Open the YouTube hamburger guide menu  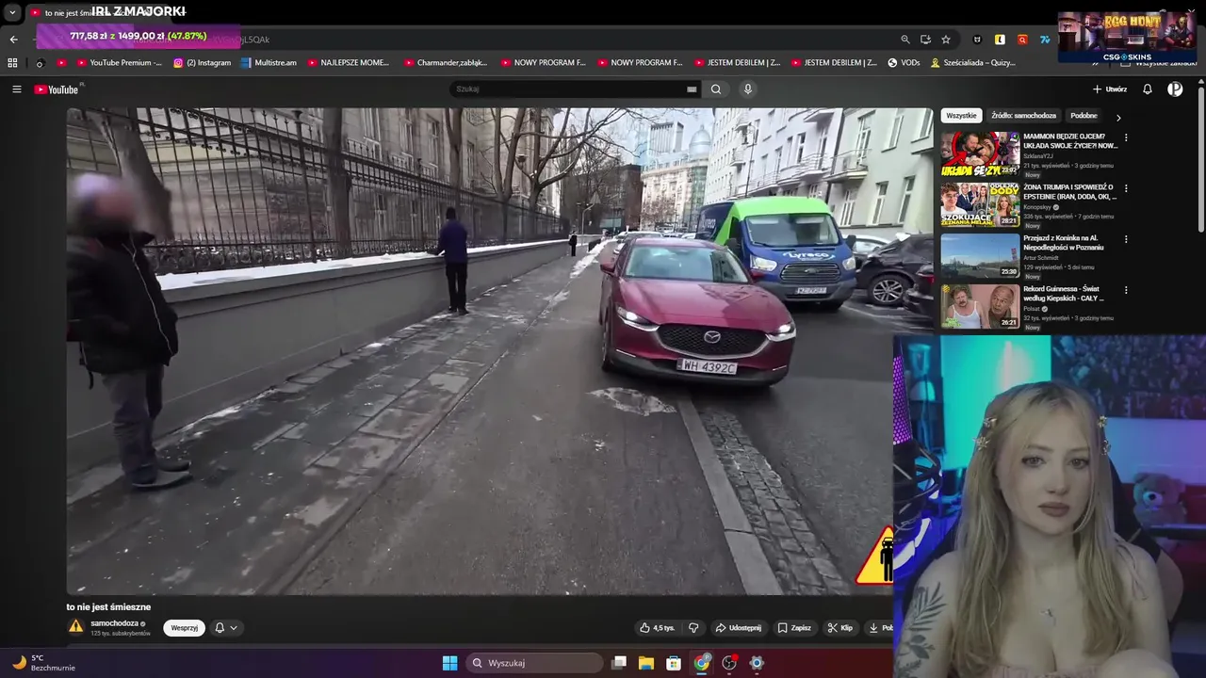[x=17, y=89]
